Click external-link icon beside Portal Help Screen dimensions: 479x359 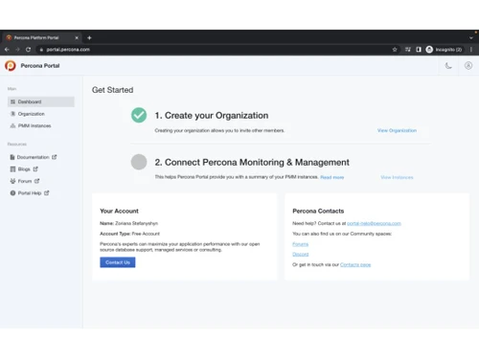coord(47,192)
